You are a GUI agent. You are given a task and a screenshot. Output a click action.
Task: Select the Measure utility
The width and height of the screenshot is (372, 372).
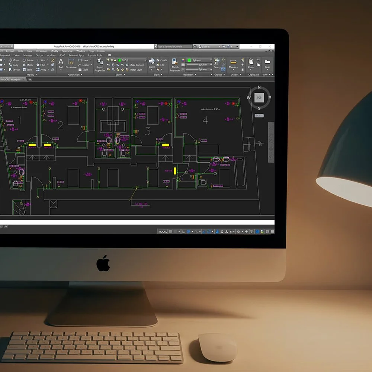point(233,64)
